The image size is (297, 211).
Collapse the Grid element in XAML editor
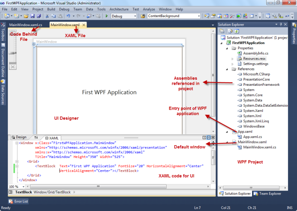[x=17, y=162]
